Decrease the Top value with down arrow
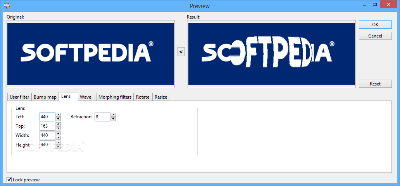The image size is (400, 186). coord(59,128)
